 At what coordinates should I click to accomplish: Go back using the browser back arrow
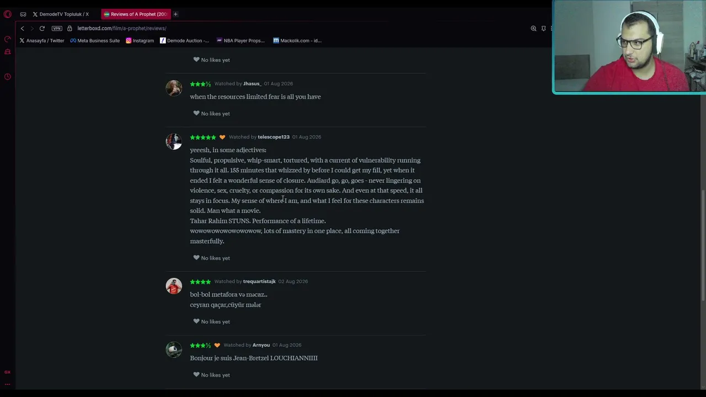(x=22, y=28)
